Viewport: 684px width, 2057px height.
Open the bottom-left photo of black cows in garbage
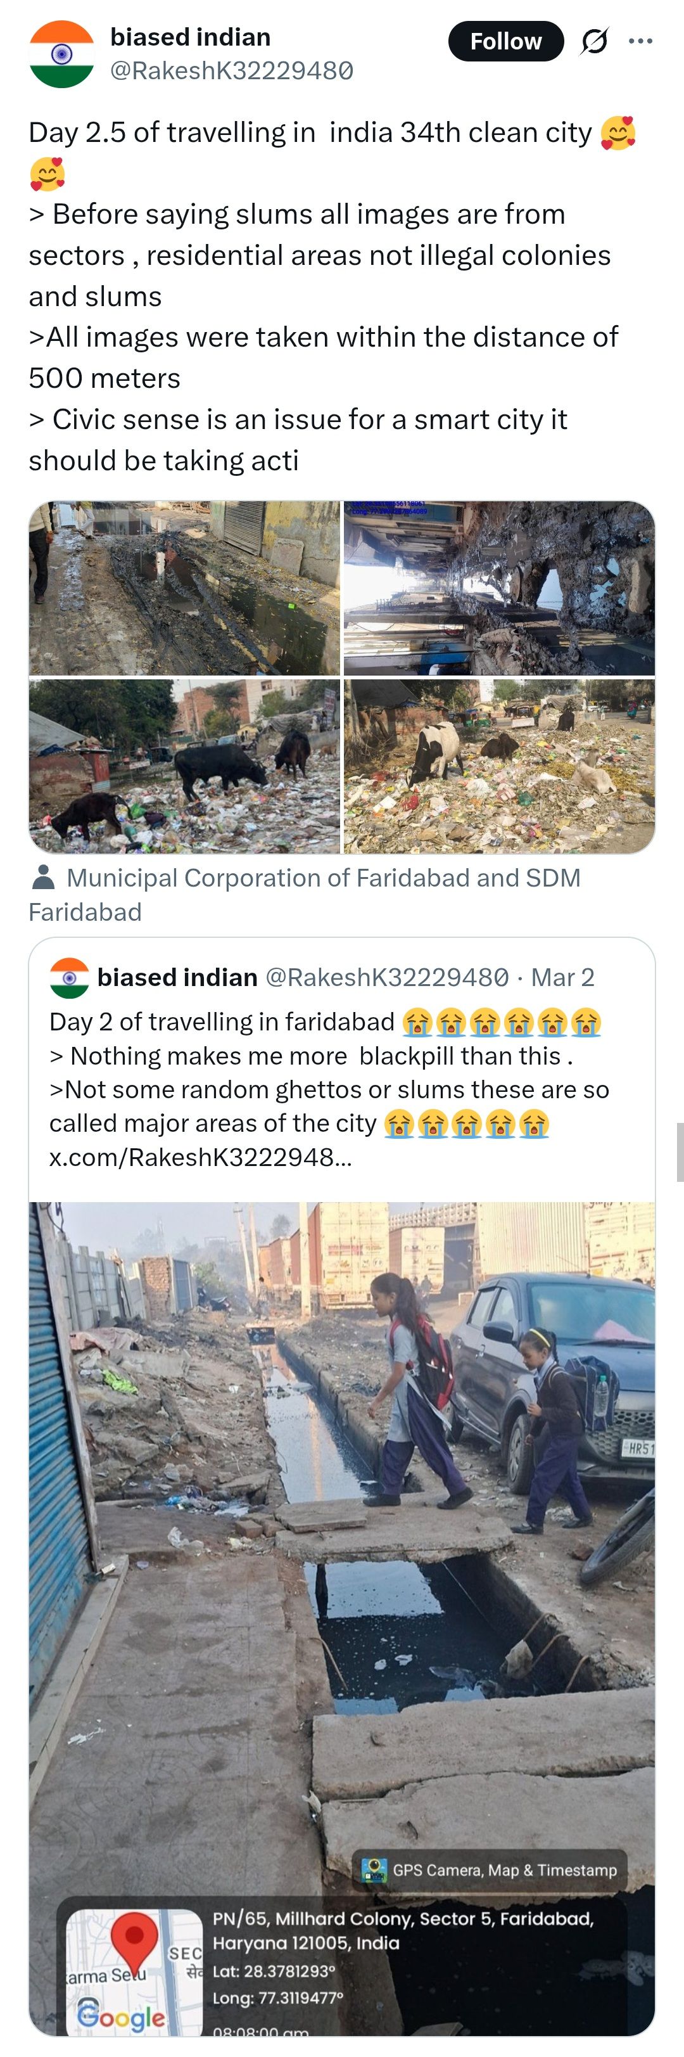click(x=184, y=766)
